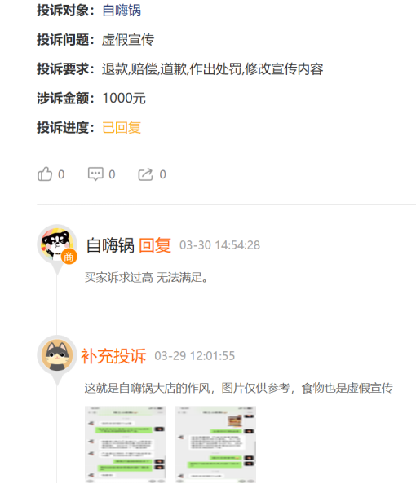Click the thumbs-up like icon
The height and width of the screenshot is (484, 416).
(x=45, y=174)
